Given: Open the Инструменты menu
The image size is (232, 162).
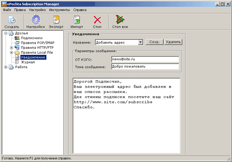Looking at the screenshot, I should coord(60,10).
